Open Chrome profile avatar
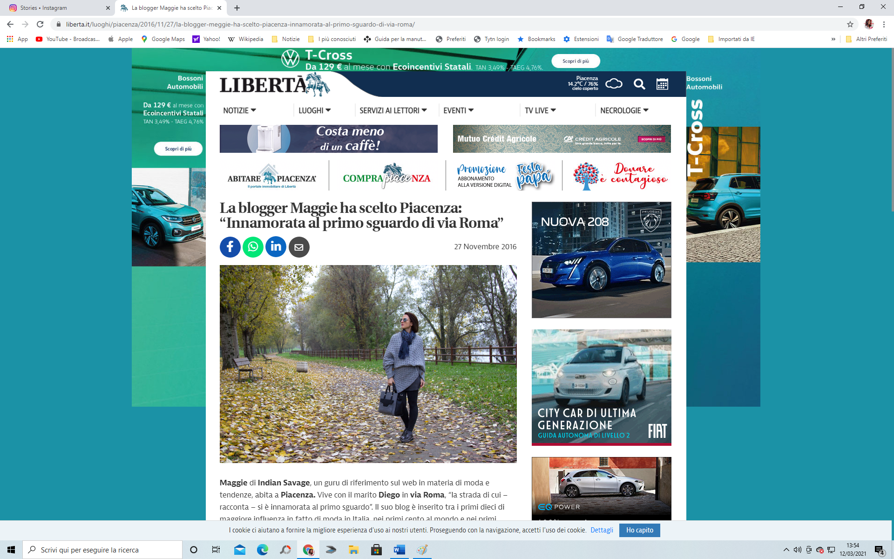894x559 pixels. click(x=869, y=24)
